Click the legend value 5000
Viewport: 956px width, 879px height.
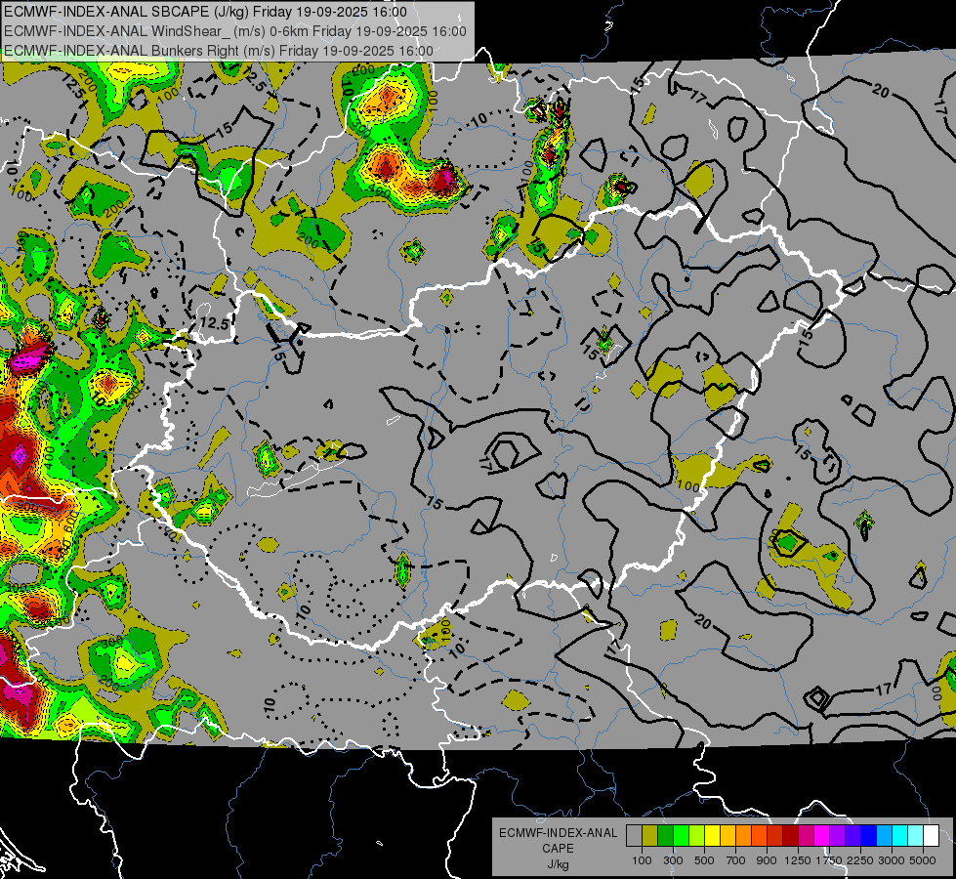point(923,860)
